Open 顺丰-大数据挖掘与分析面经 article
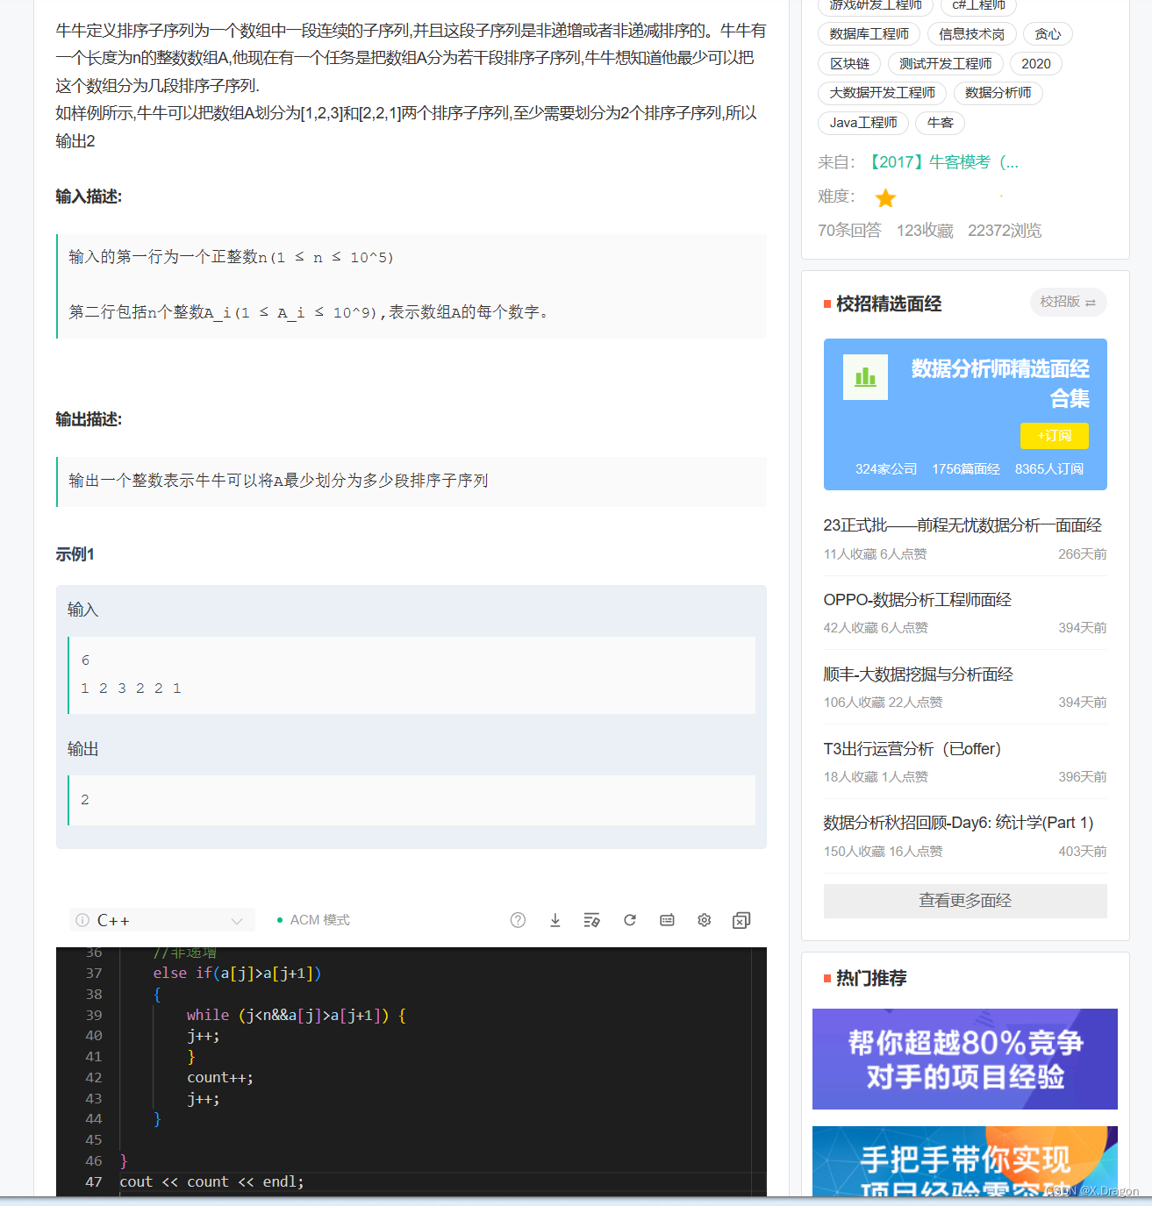Screen dimensions: 1152x1206 [918, 674]
